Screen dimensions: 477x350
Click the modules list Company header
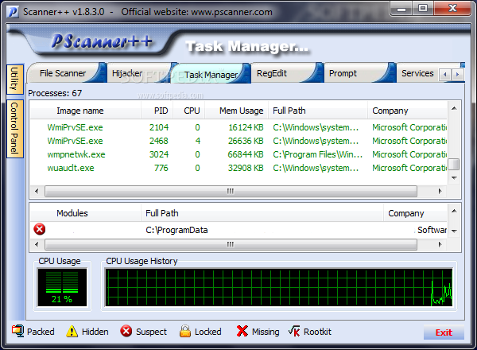tap(415, 213)
